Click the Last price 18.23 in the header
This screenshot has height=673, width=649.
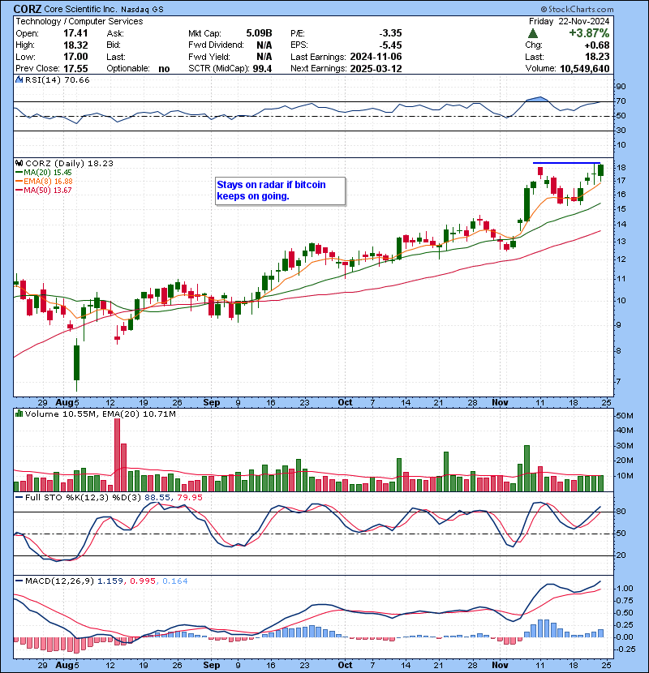click(x=597, y=57)
